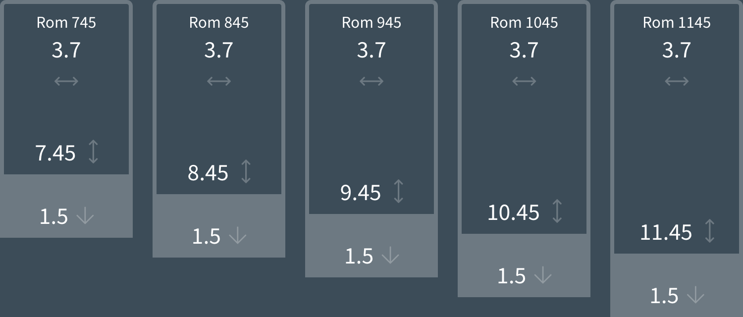Click the width arrow icon in Rom 845
Viewport: 743px width, 317px height.
point(219,81)
